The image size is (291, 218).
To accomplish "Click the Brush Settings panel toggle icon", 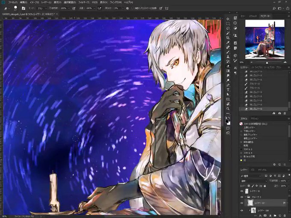I will [24, 9].
